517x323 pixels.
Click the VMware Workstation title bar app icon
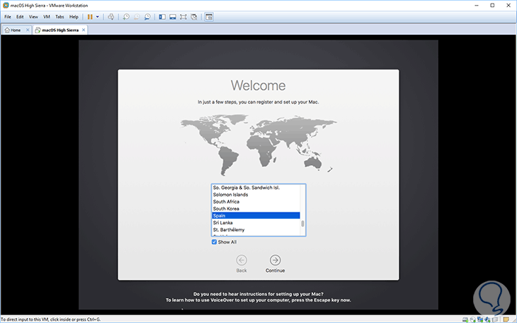6,5
